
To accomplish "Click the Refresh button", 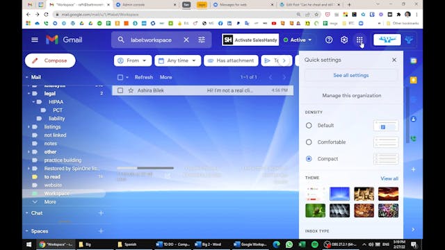I will point(144,77).
